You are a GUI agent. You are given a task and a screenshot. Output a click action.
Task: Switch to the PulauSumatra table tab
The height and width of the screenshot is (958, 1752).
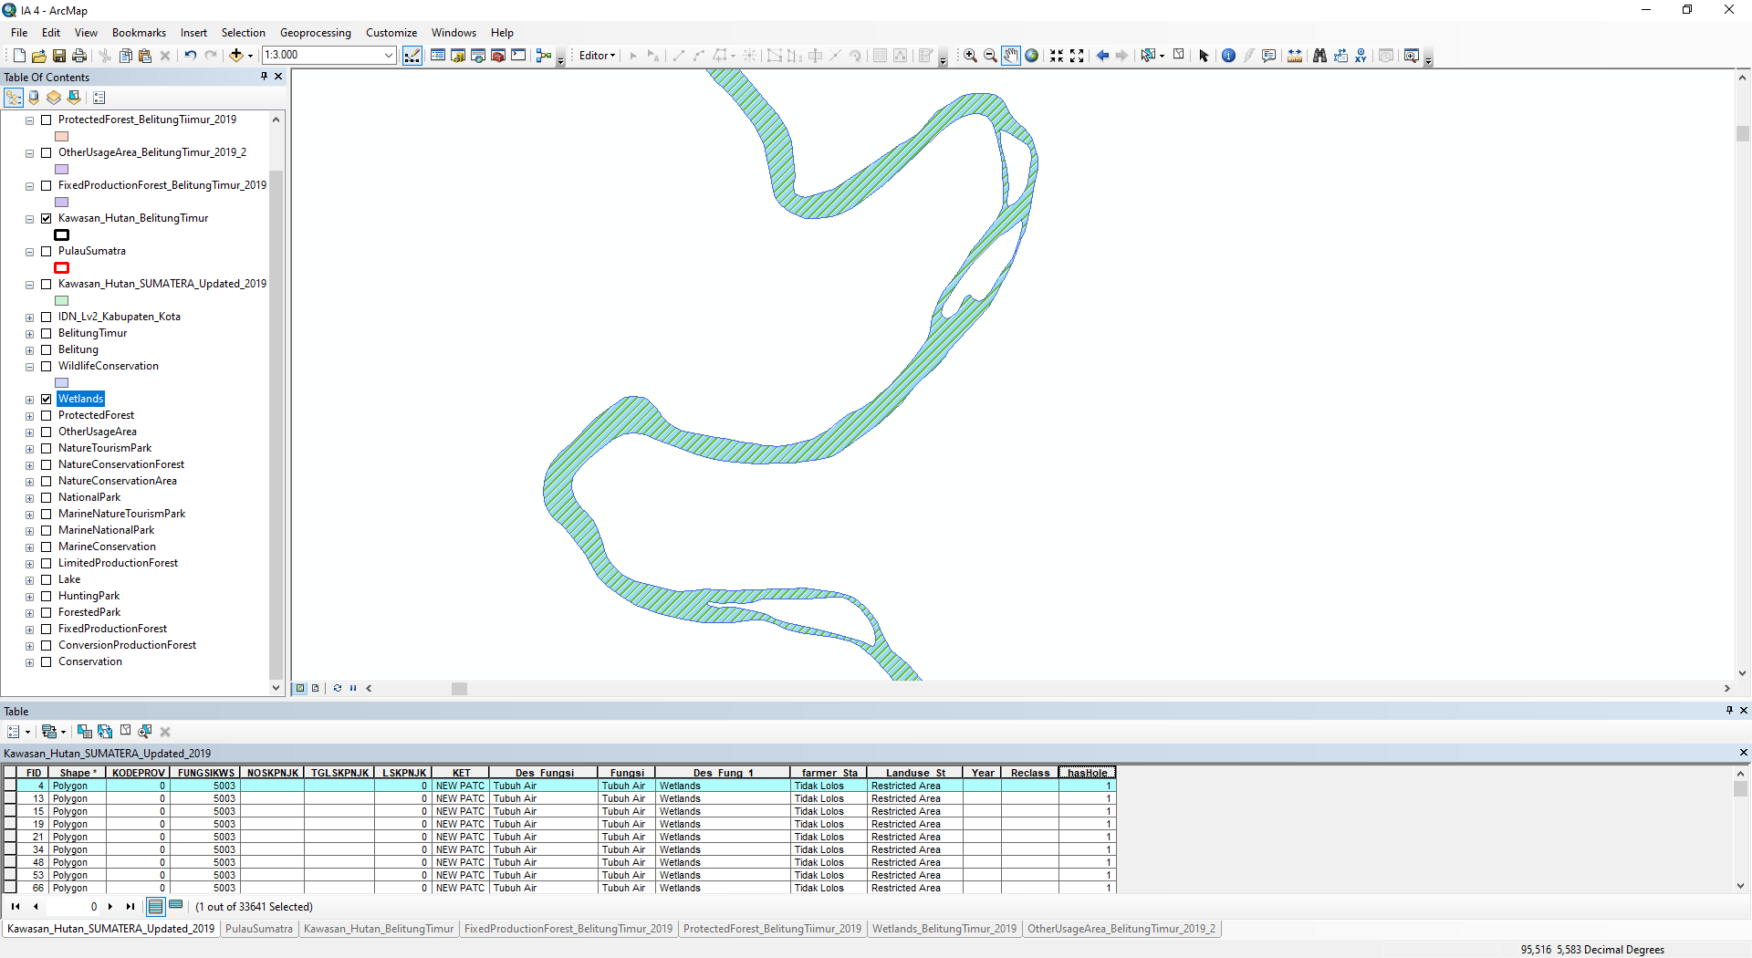point(259,929)
